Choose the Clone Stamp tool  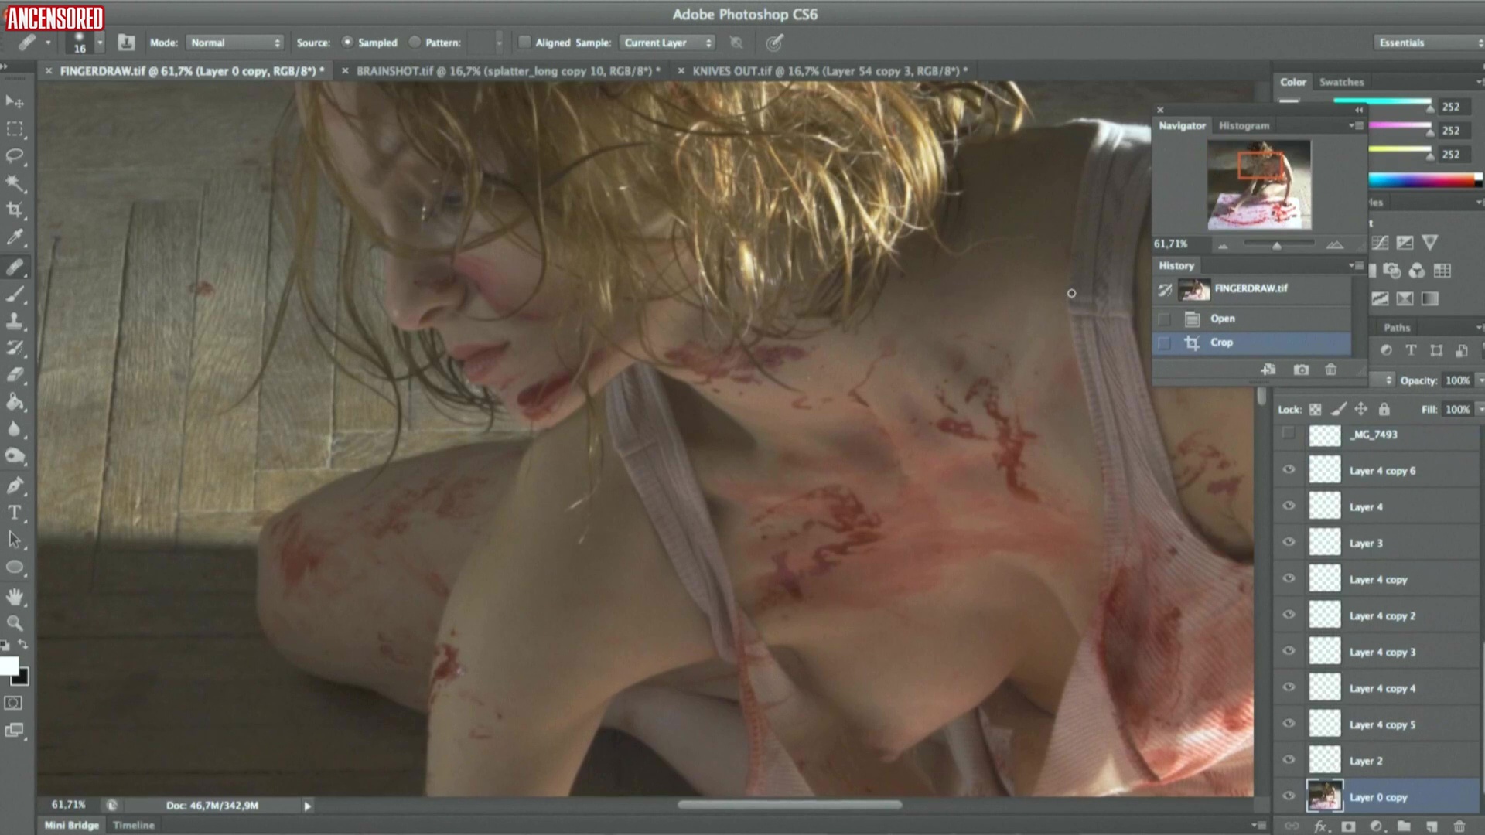(x=14, y=321)
